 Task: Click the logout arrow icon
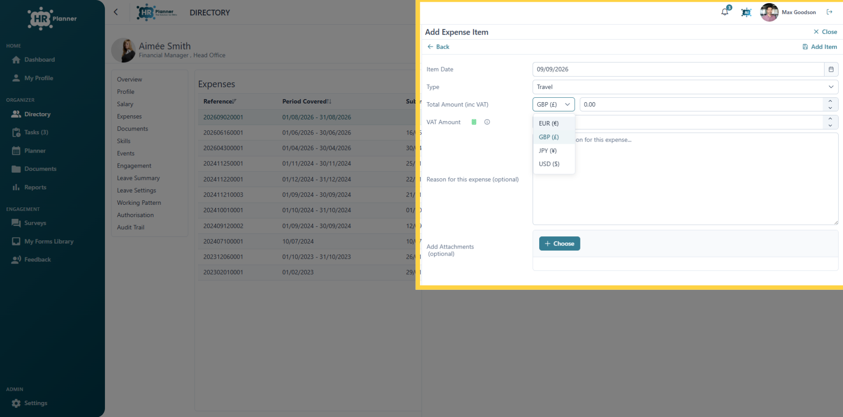829,12
